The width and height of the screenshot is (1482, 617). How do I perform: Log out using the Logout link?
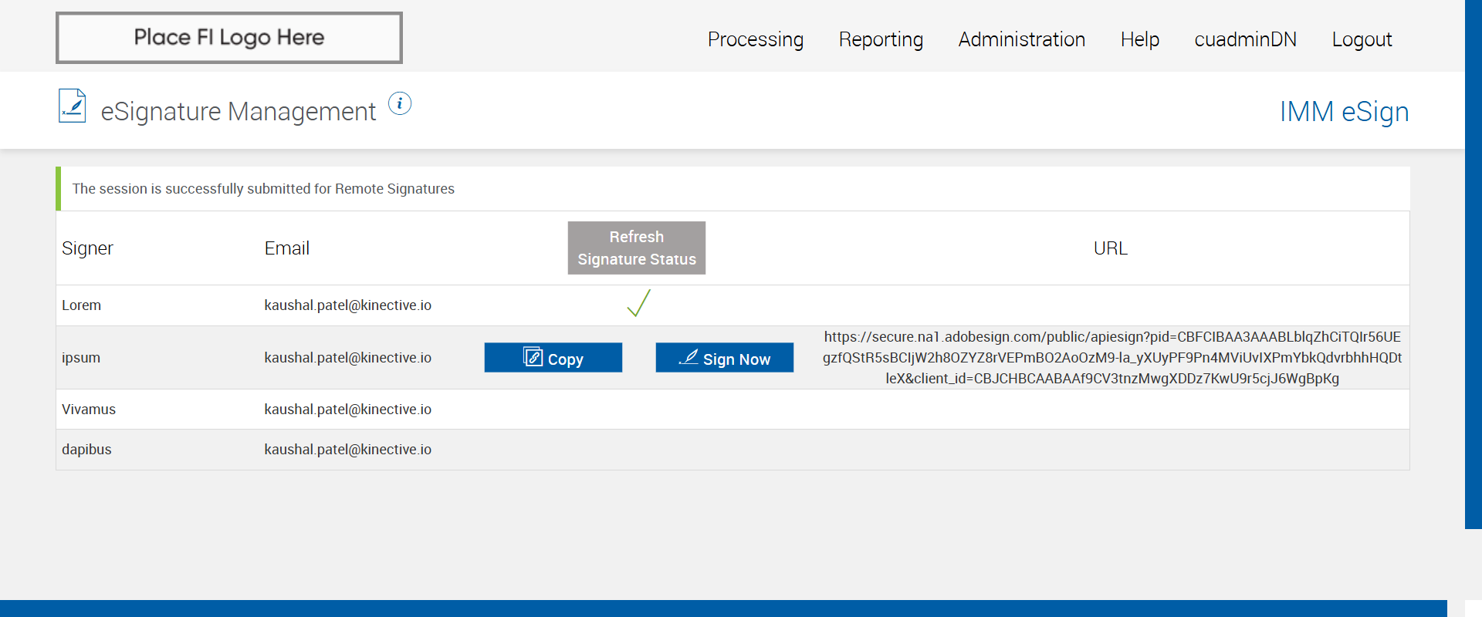[1362, 39]
